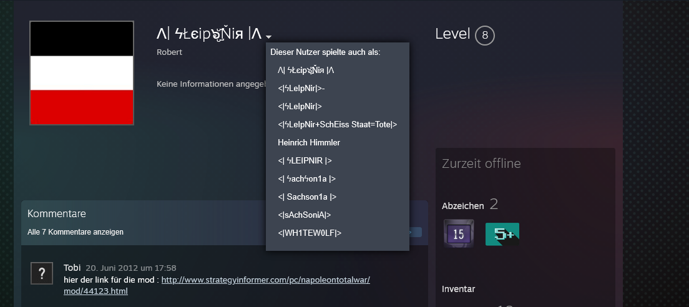Image resolution: width=689 pixels, height=307 pixels.
Task: Click the Level label text
Action: [x=452, y=34]
